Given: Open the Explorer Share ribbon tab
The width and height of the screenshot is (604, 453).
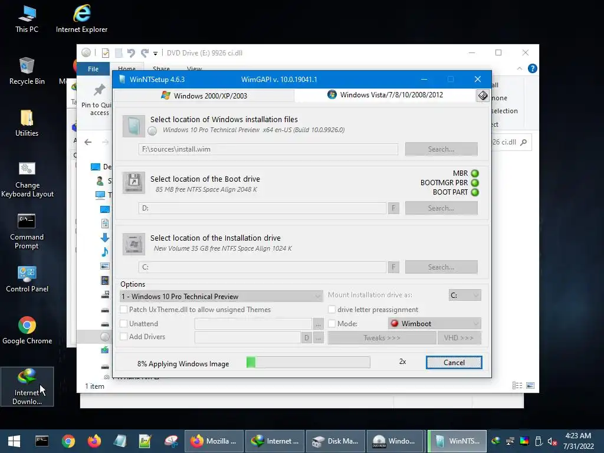Looking at the screenshot, I should [161, 68].
